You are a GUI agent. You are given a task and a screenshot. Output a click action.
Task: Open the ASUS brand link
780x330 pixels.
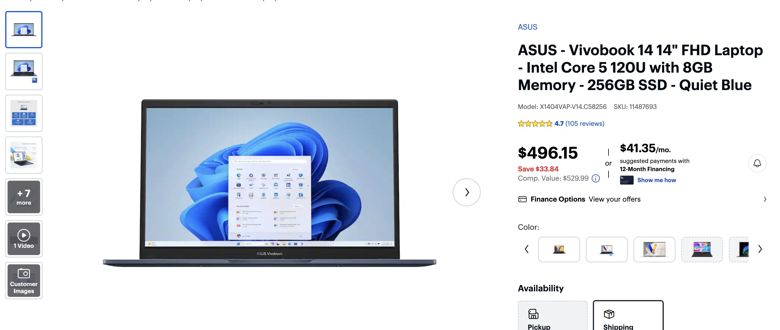coord(527,27)
